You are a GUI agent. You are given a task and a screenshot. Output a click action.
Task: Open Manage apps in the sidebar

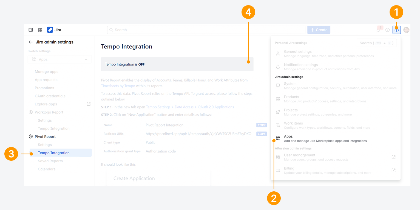[47, 72]
